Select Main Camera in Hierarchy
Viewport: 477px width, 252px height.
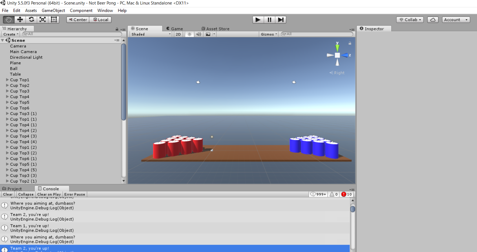pyautogui.click(x=23, y=52)
